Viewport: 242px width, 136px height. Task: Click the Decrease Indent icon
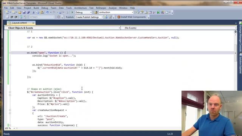[x=12, y=17]
